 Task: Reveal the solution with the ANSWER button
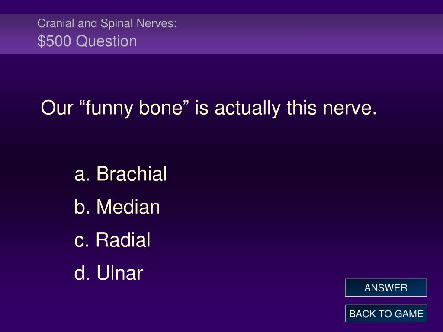click(385, 287)
